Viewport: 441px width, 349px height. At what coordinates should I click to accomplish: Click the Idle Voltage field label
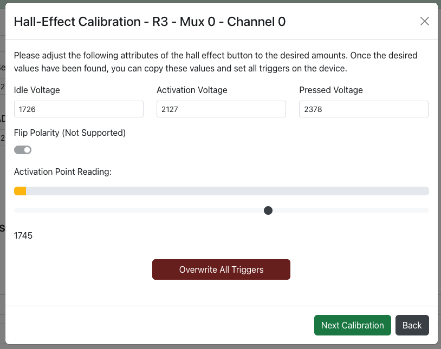[36, 90]
